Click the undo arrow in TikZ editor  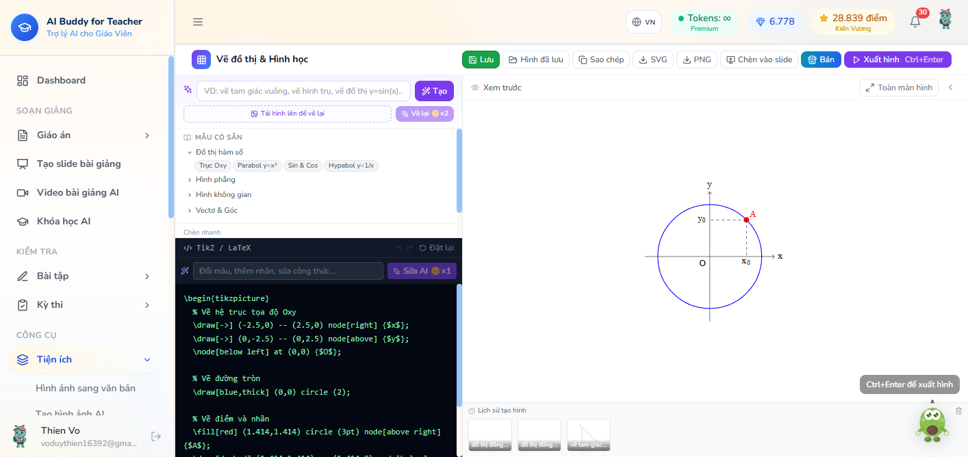pyautogui.click(x=399, y=248)
